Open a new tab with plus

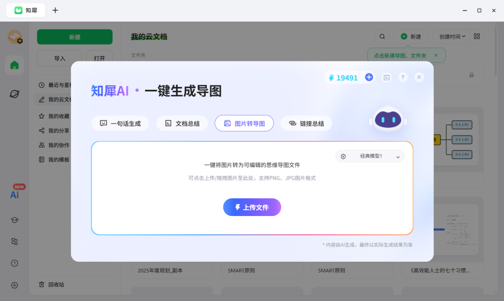[x=55, y=10]
